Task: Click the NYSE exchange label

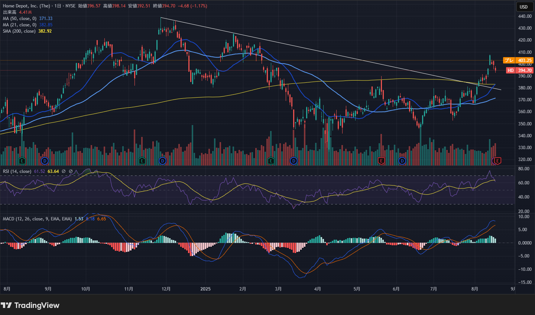Action: (70, 6)
